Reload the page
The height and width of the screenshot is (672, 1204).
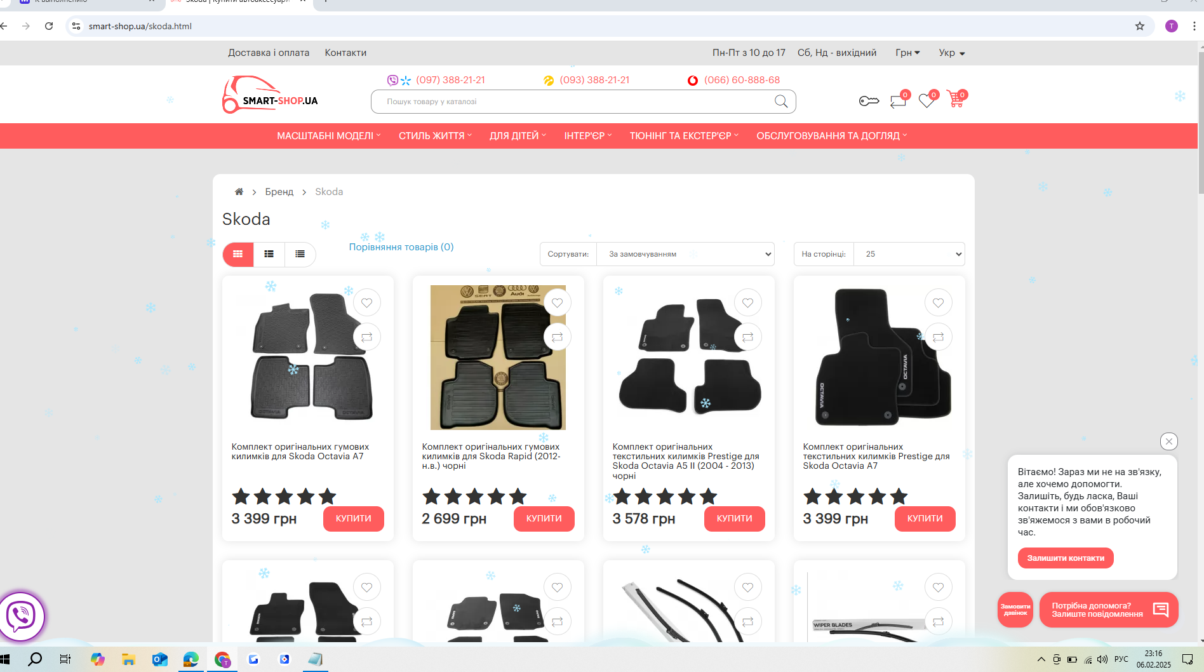[x=49, y=26]
